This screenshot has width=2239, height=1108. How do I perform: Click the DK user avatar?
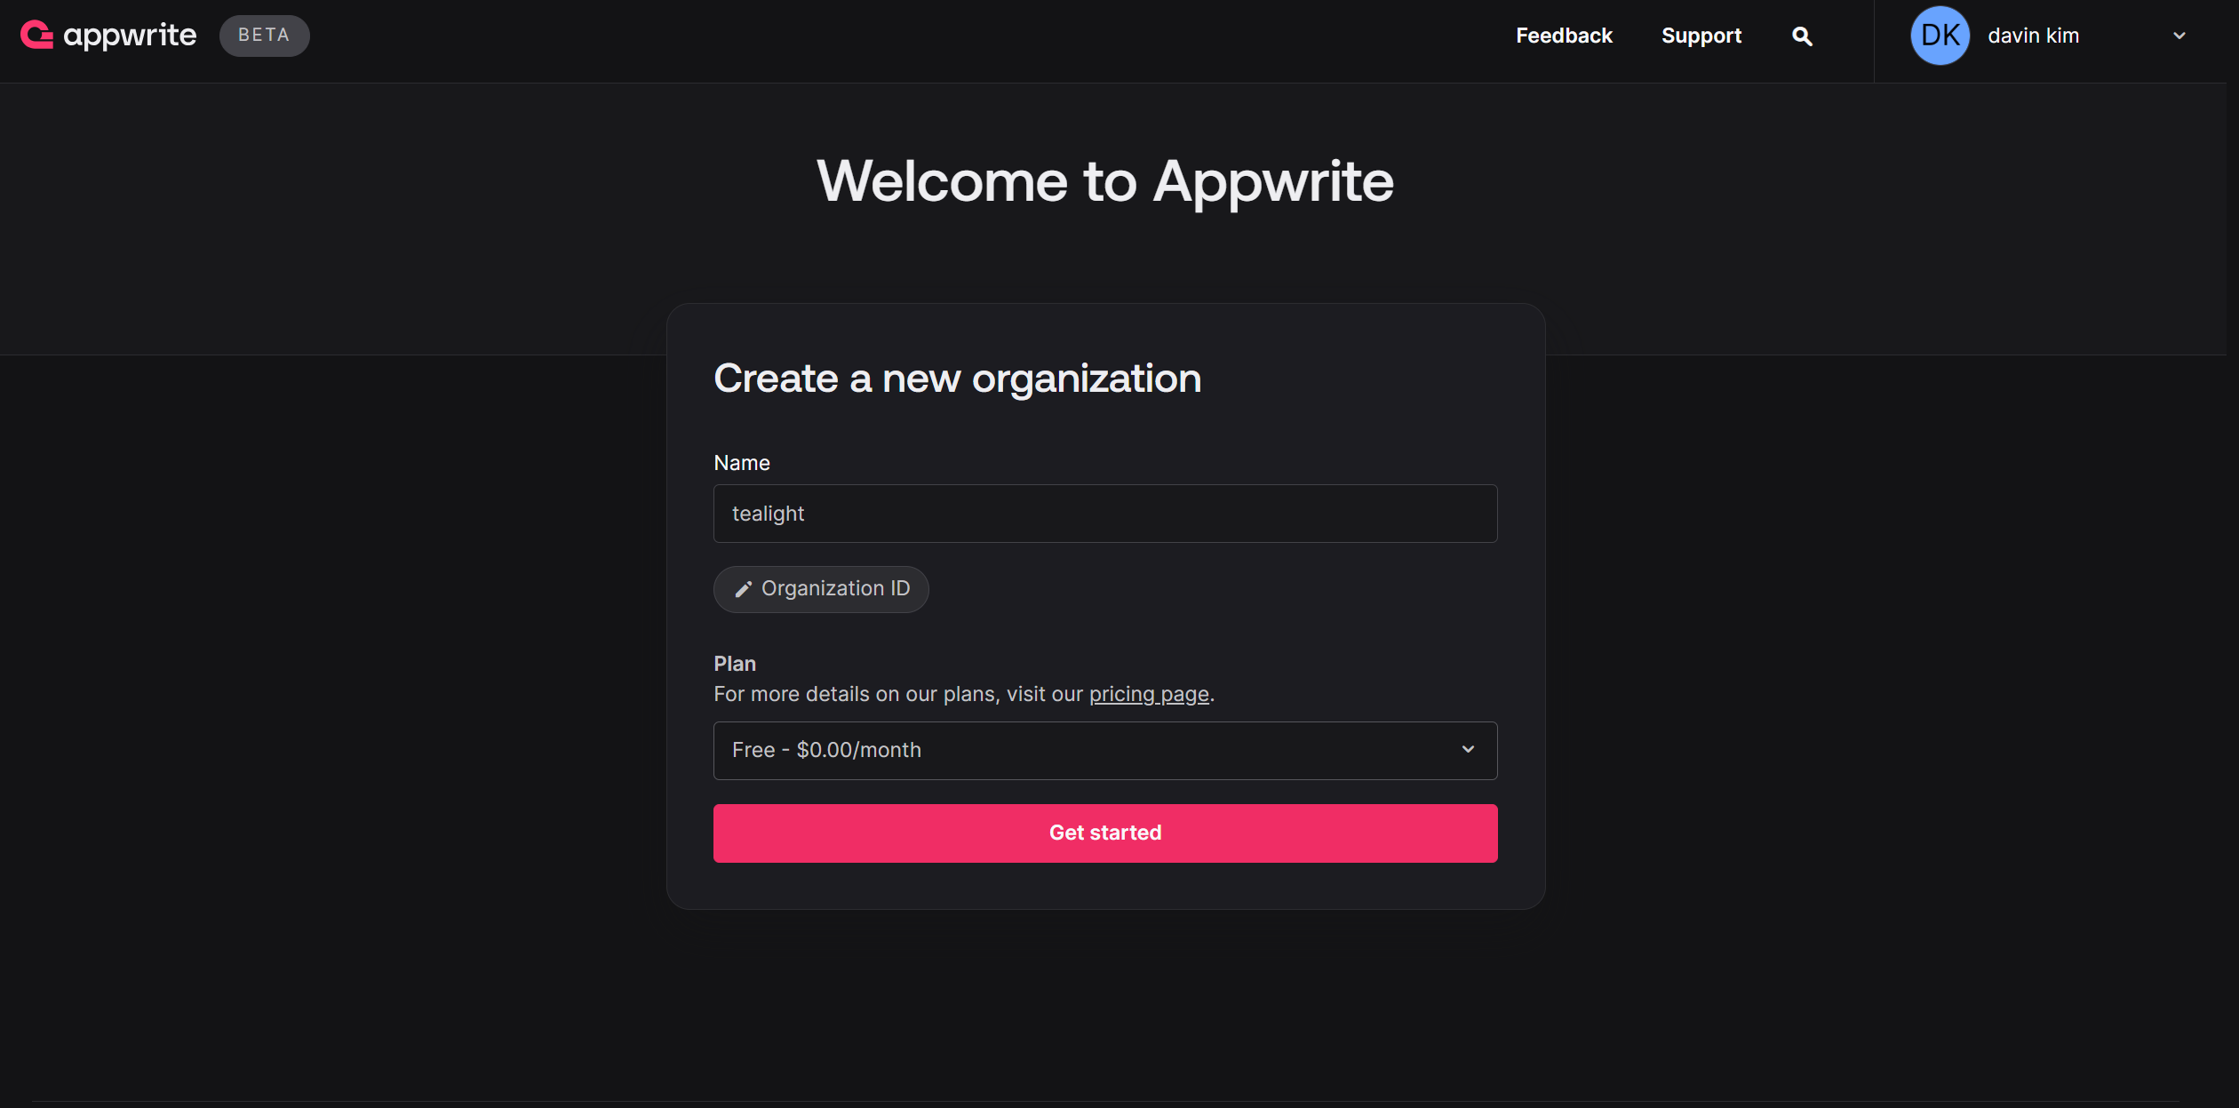tap(1940, 36)
